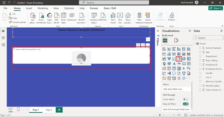Switch to Report view in left sidebar
The width and height of the screenshot is (224, 117).
point(3,31)
